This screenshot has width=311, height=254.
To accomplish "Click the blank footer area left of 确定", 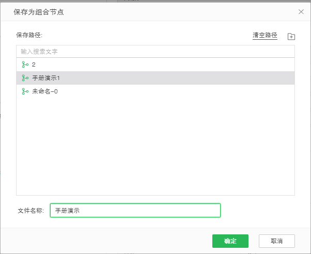I will click(103, 241).
